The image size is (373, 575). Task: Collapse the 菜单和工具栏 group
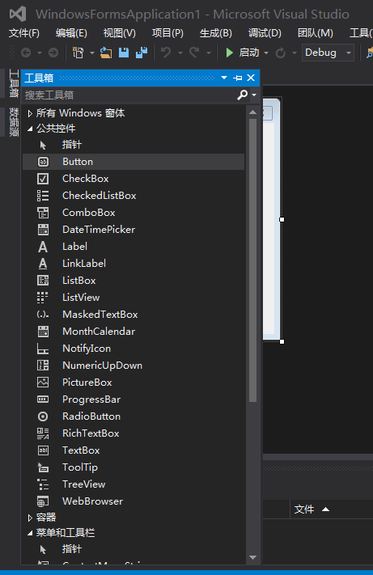pos(30,533)
